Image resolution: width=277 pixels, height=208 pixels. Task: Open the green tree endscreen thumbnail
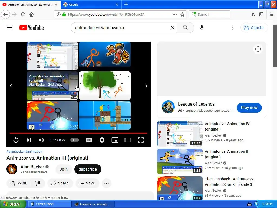105,86
